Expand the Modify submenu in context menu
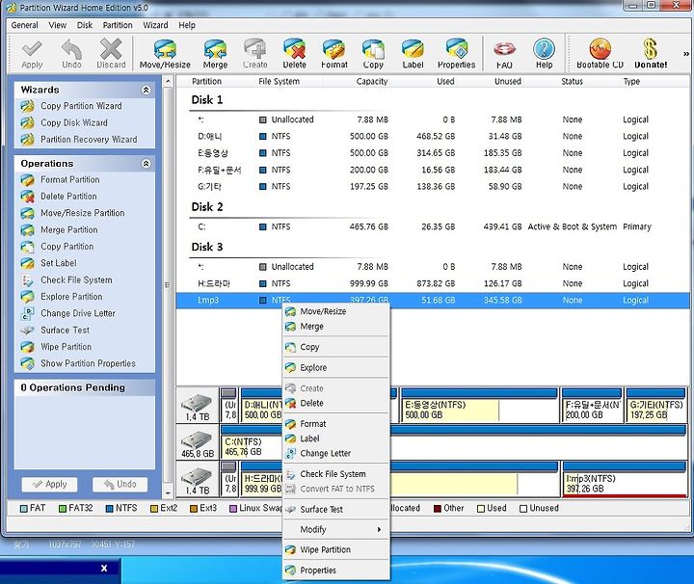Viewport: 694px width, 584px height. click(336, 530)
